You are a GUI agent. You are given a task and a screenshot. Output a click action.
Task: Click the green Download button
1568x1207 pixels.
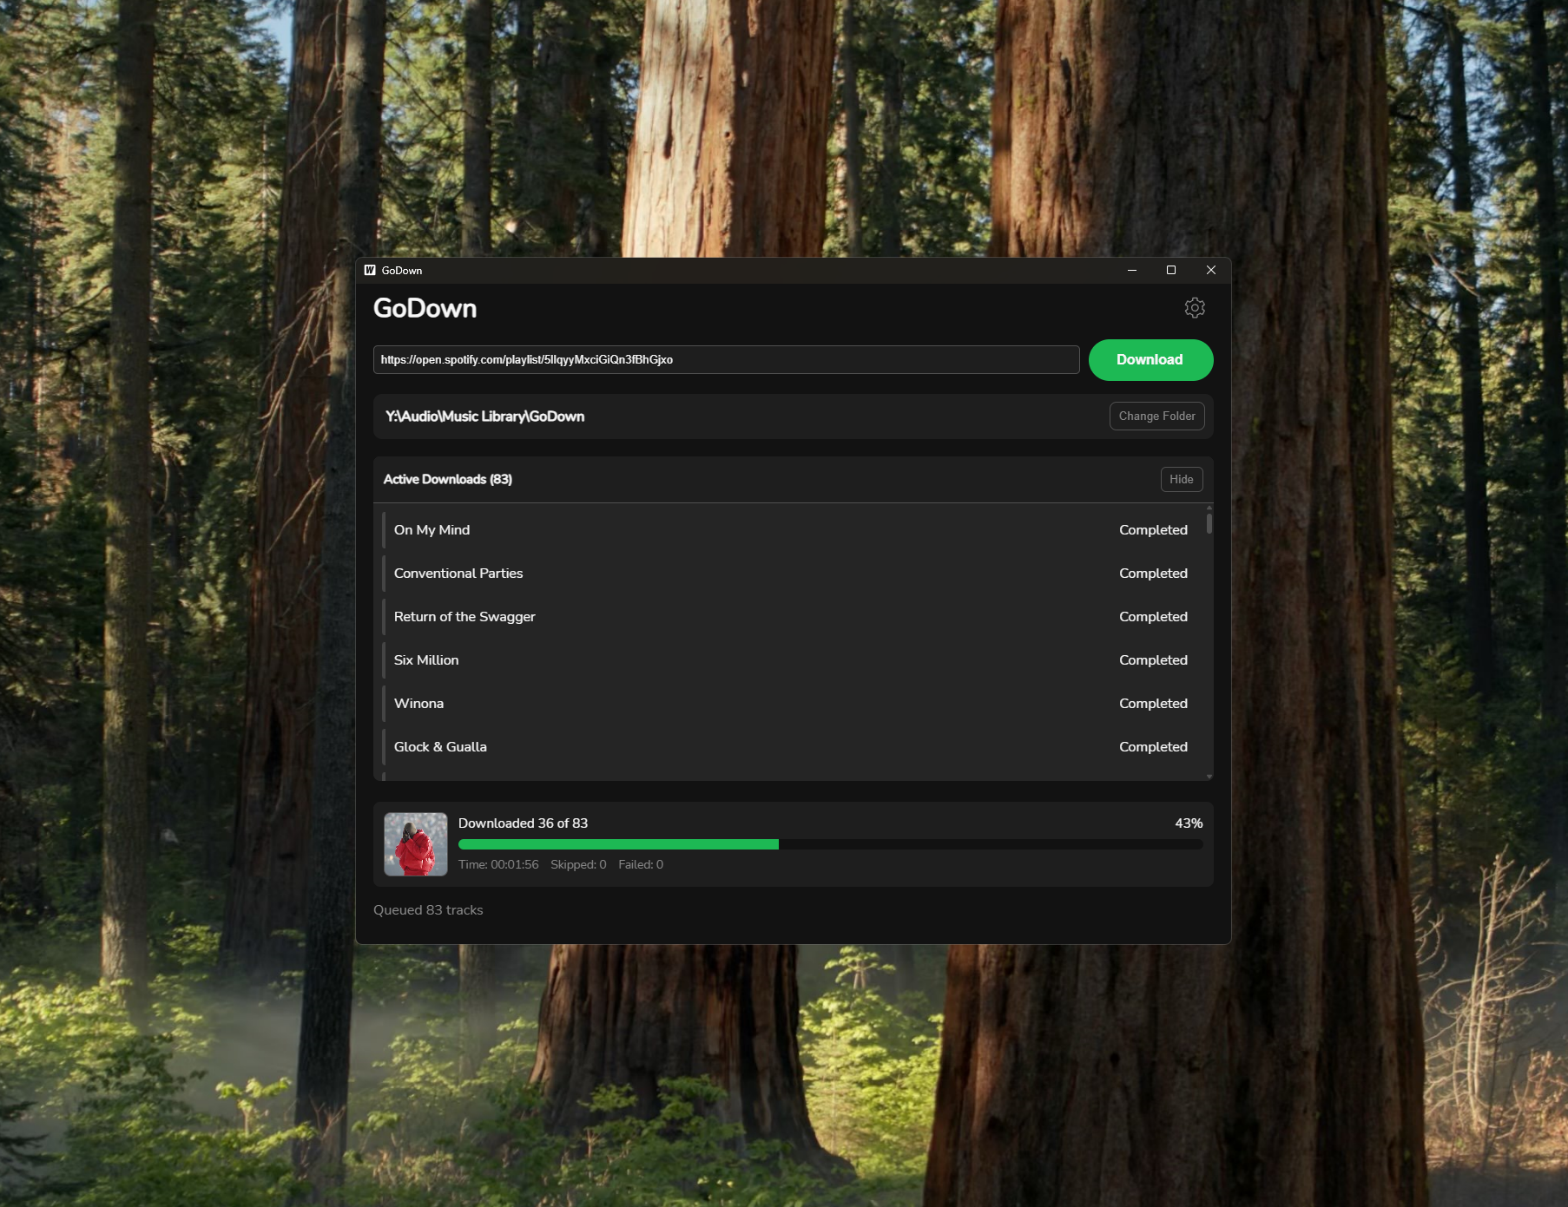click(x=1150, y=360)
